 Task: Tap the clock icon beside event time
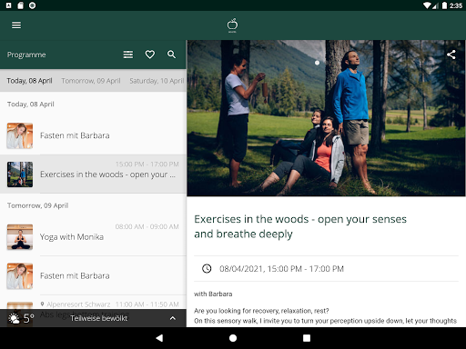coord(207,268)
